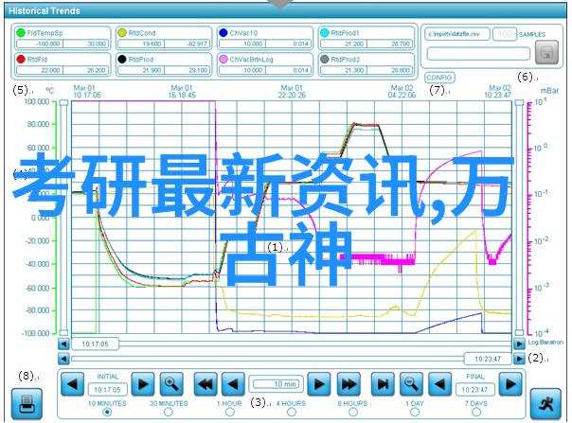Click the RtdFld value 22.000
The height and width of the screenshot is (423, 572).
[x=40, y=70]
